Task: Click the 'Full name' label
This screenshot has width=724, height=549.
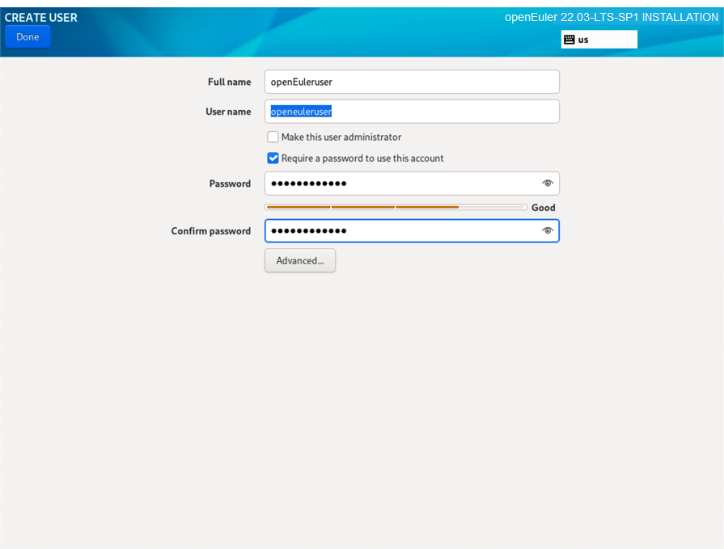Action: (229, 82)
